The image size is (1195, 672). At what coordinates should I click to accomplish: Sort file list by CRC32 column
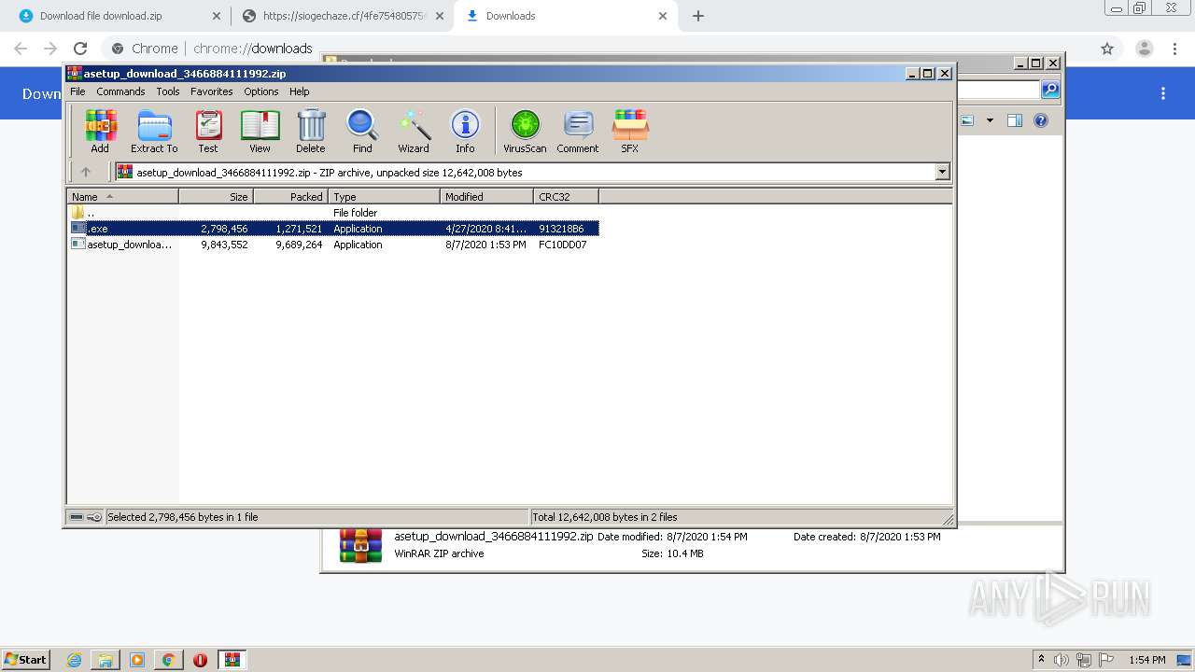(566, 197)
